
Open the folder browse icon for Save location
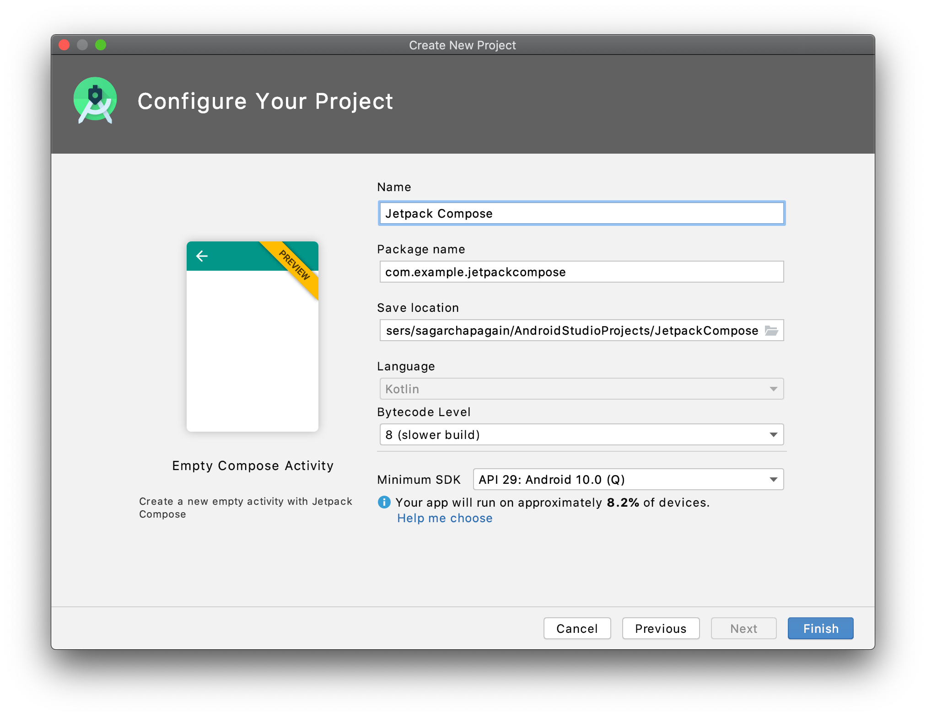[x=771, y=331]
